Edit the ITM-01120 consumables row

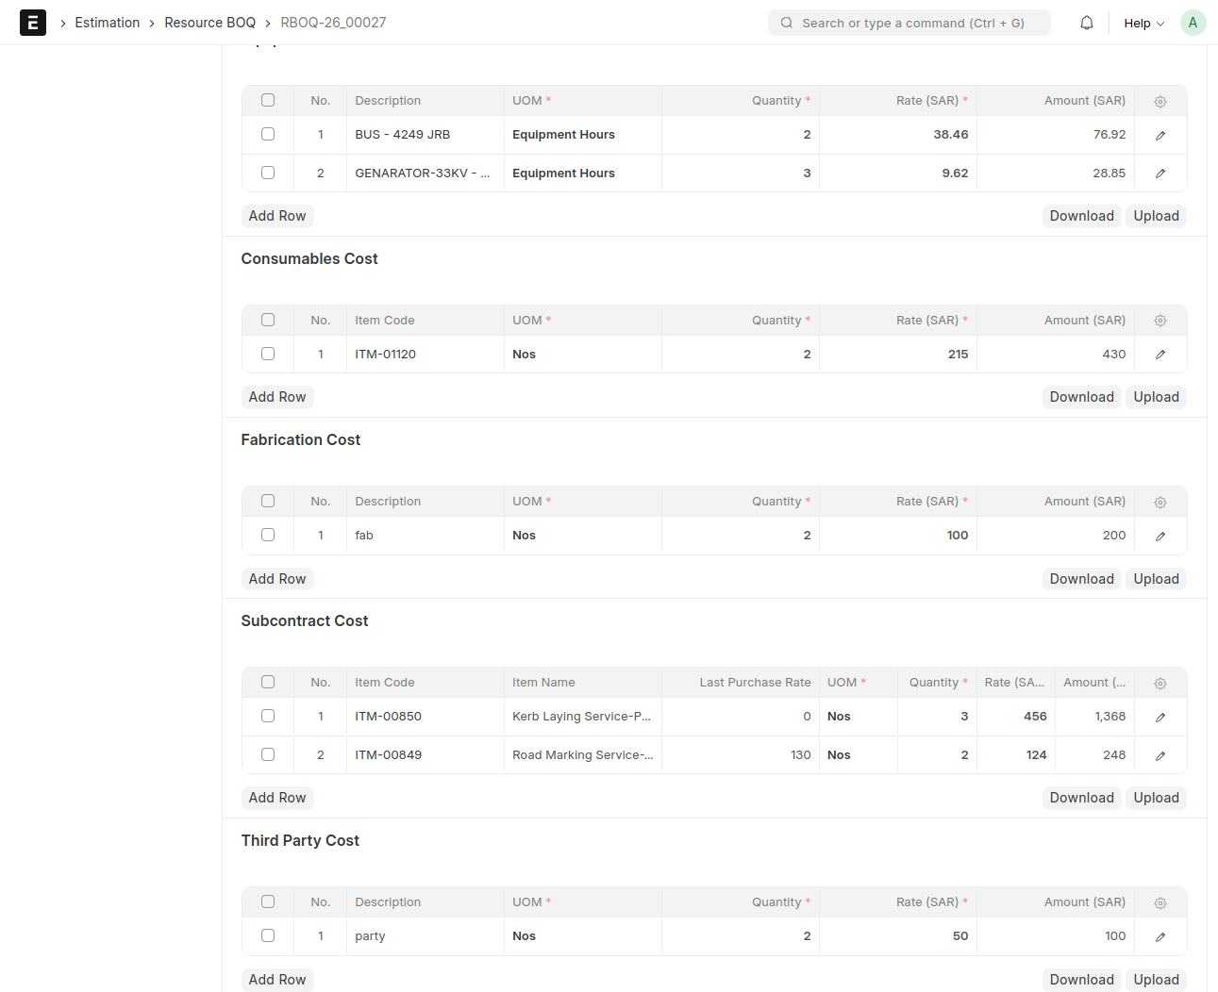pos(1160,355)
